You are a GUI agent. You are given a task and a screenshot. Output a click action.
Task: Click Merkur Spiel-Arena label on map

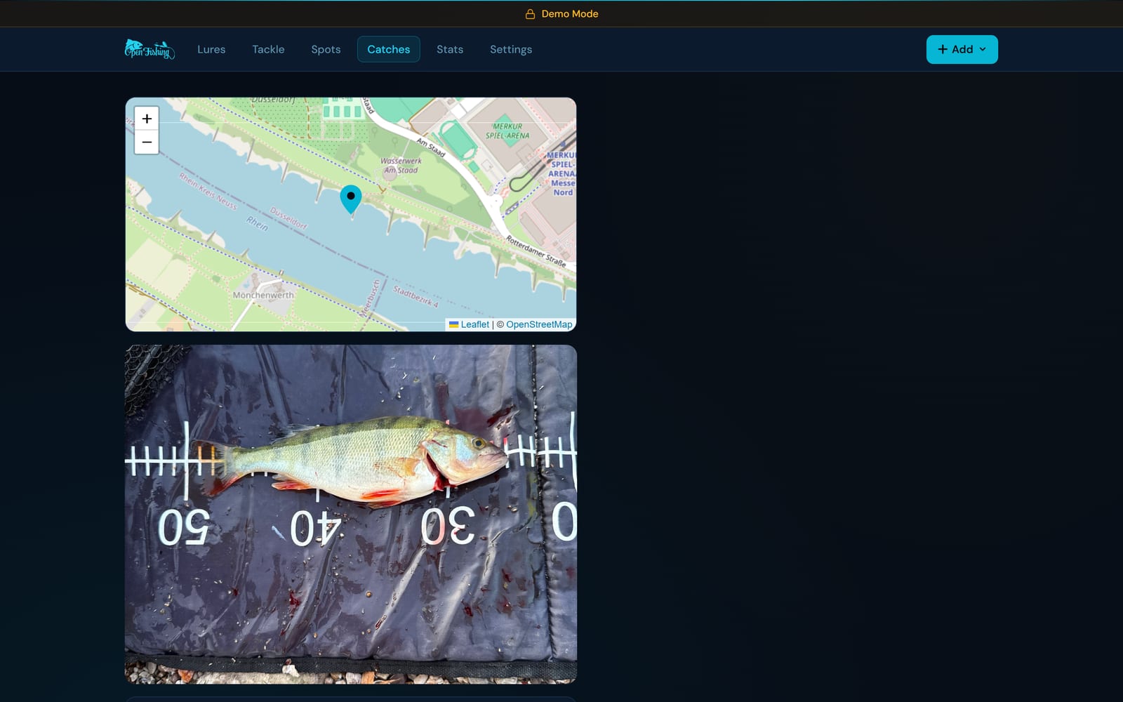(x=507, y=131)
